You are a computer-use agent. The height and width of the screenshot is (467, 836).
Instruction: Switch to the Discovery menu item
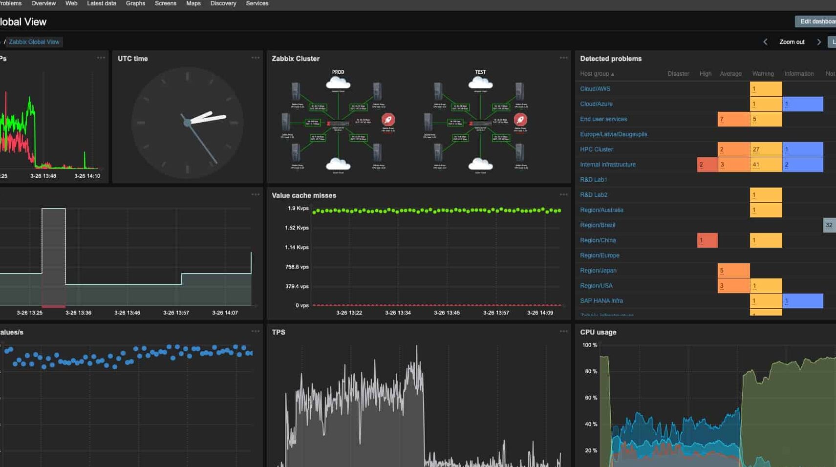point(223,3)
